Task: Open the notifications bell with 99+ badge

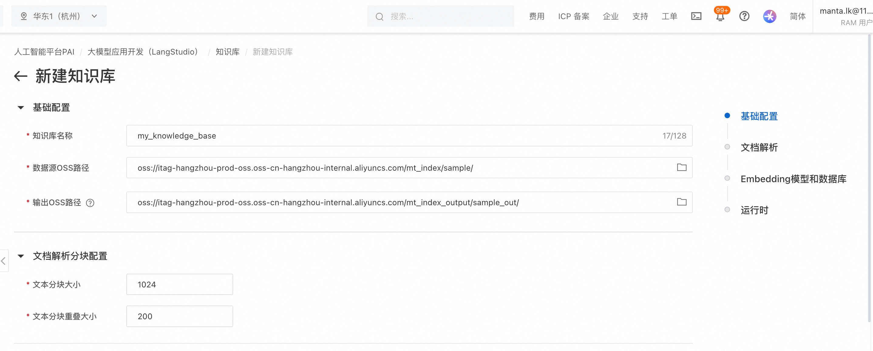Action: tap(720, 17)
